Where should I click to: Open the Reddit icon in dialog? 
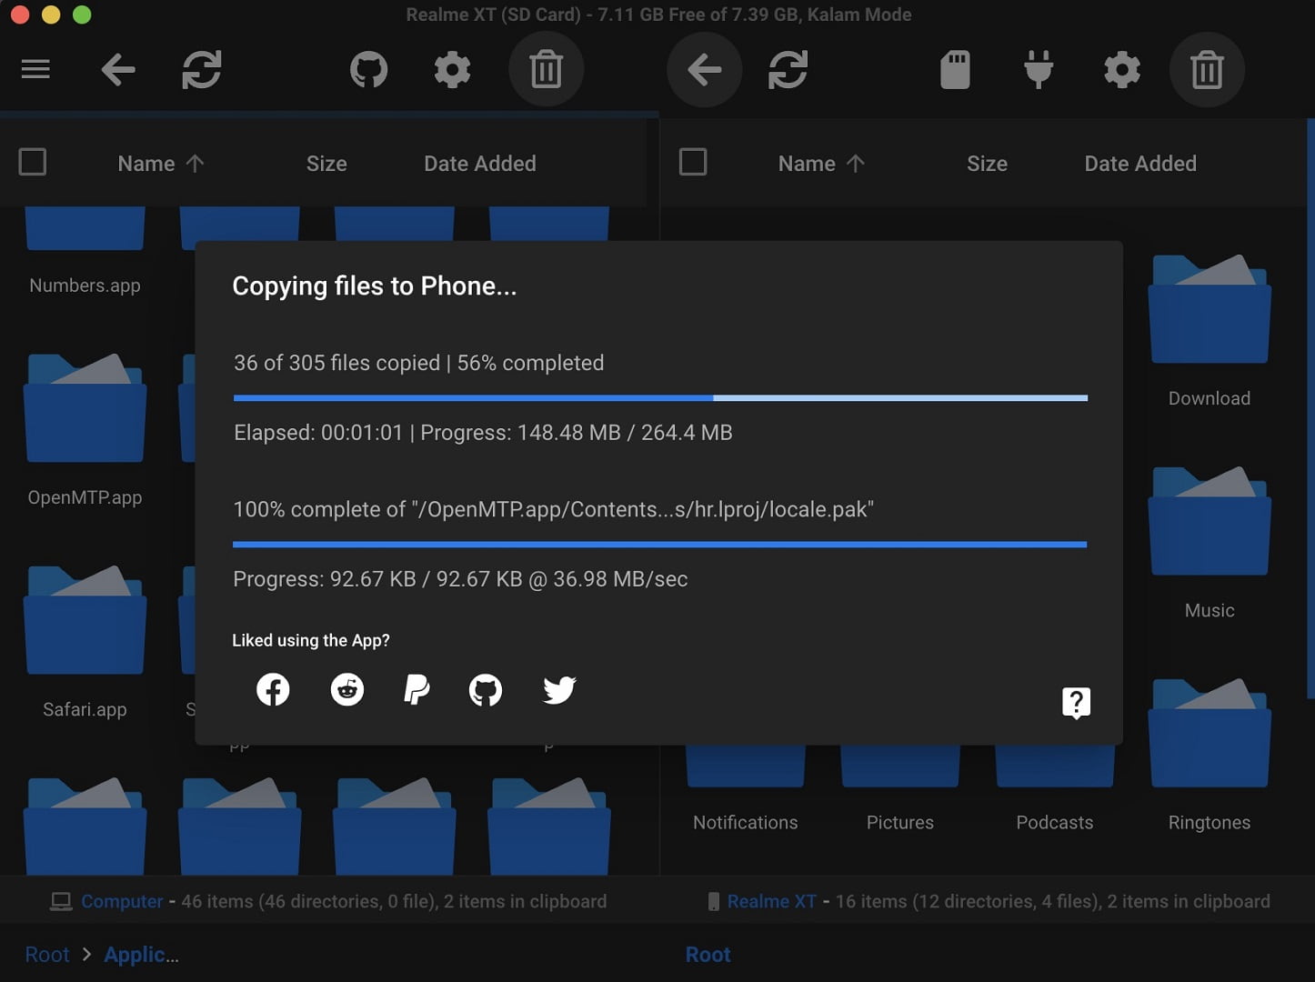pyautogui.click(x=347, y=690)
